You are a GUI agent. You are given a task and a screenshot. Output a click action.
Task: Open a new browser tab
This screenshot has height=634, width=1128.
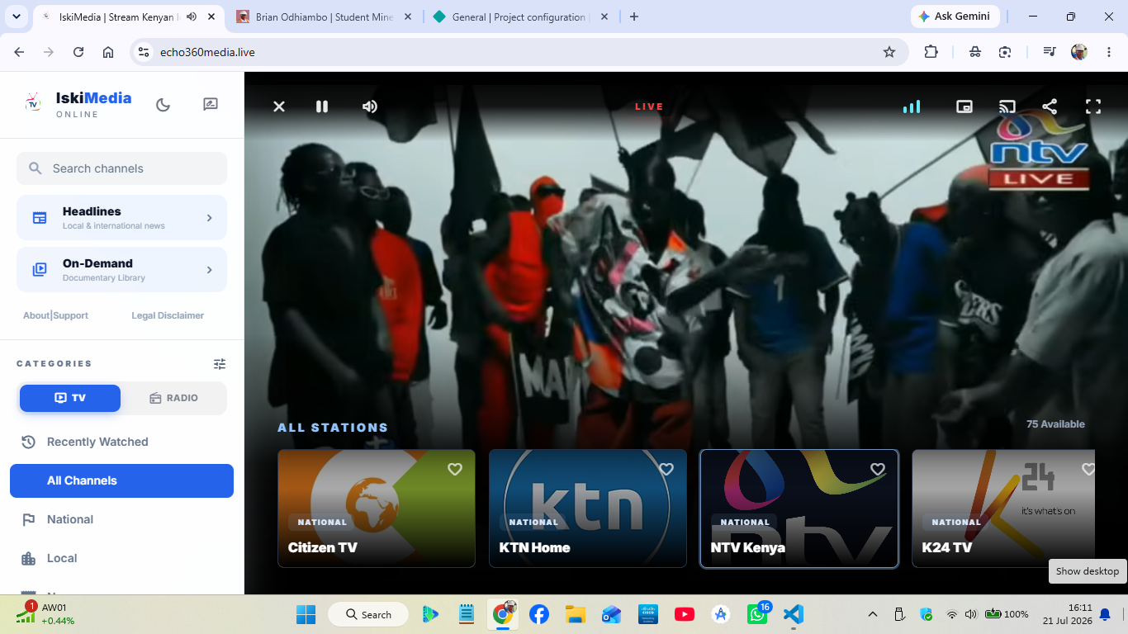click(634, 17)
